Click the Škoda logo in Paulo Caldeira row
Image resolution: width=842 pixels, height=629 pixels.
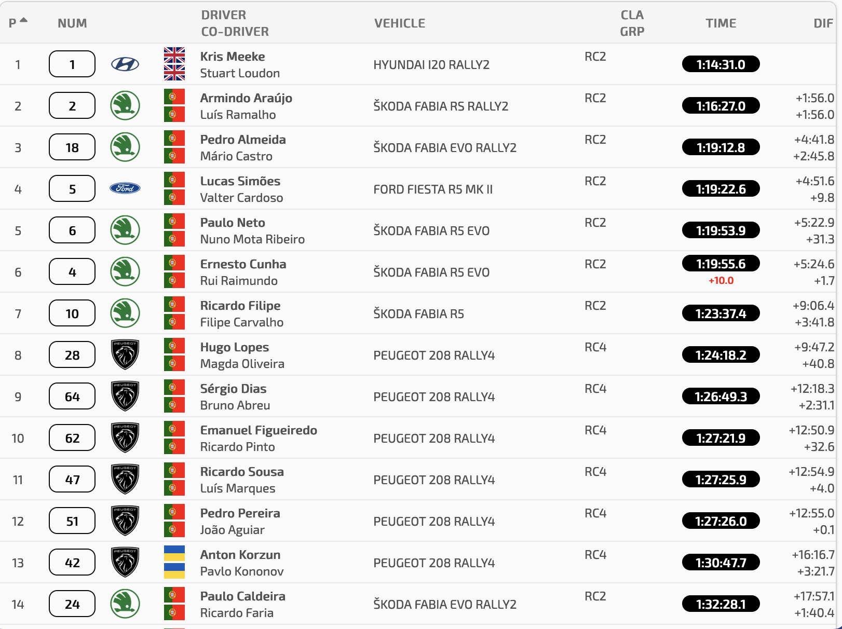click(125, 604)
